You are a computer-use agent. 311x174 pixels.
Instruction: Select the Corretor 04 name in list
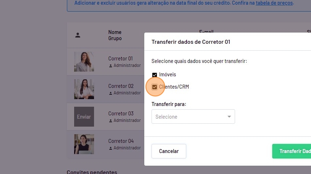point(121,141)
